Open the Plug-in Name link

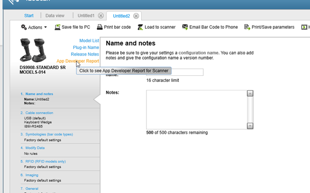(x=86, y=48)
